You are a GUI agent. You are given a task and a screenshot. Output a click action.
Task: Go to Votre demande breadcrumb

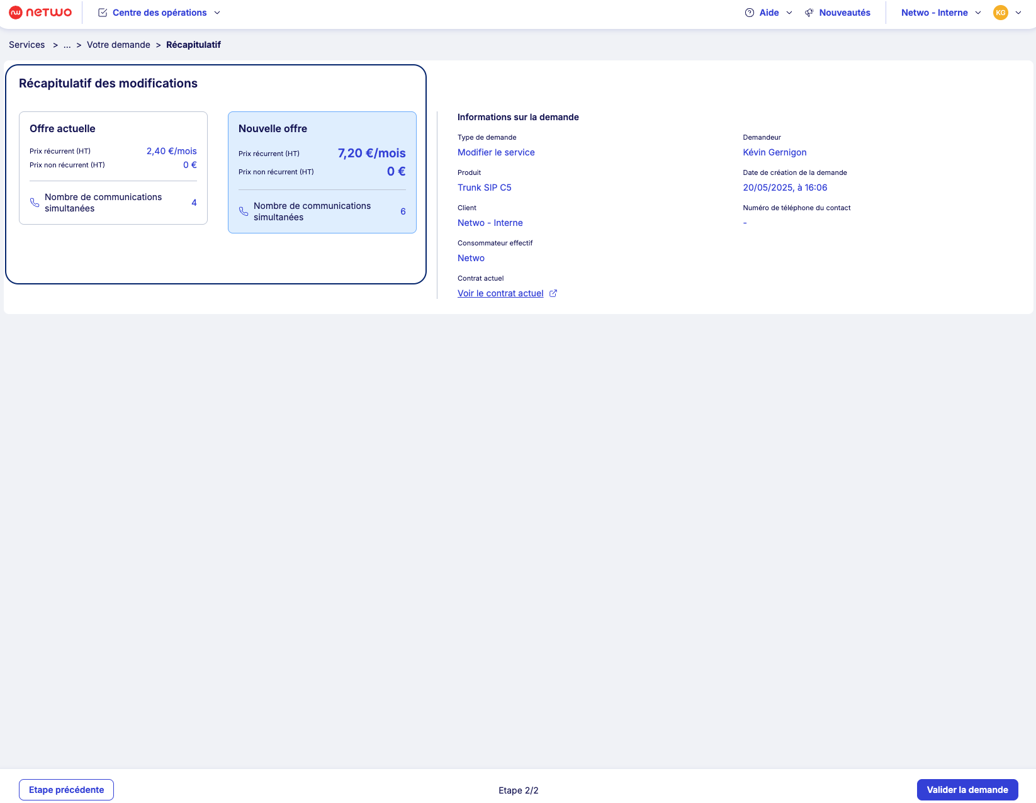click(118, 45)
